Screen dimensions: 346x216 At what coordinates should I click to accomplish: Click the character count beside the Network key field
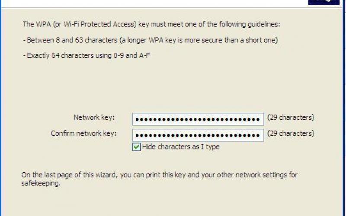point(291,118)
